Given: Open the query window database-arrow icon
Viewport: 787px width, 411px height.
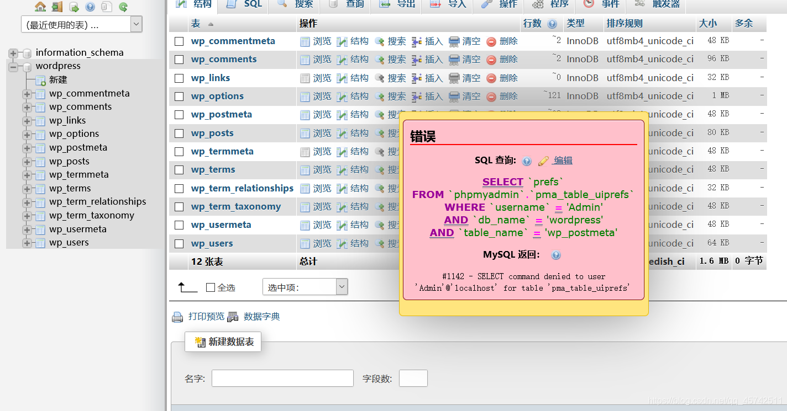Looking at the screenshot, I should pos(74,7).
